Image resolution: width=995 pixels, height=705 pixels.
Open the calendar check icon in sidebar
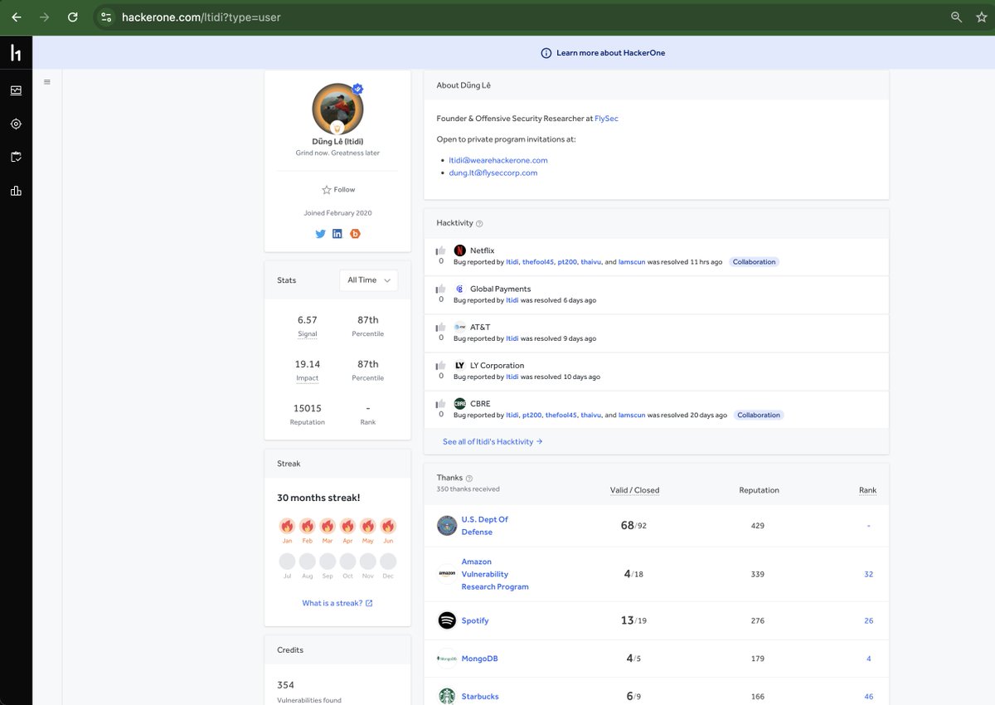[16, 157]
